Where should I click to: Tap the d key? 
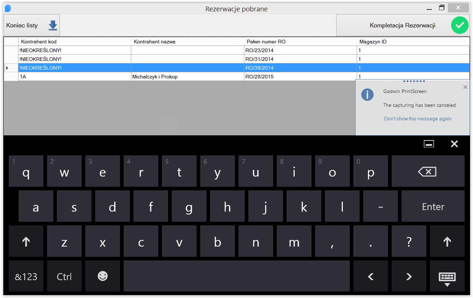click(112, 206)
